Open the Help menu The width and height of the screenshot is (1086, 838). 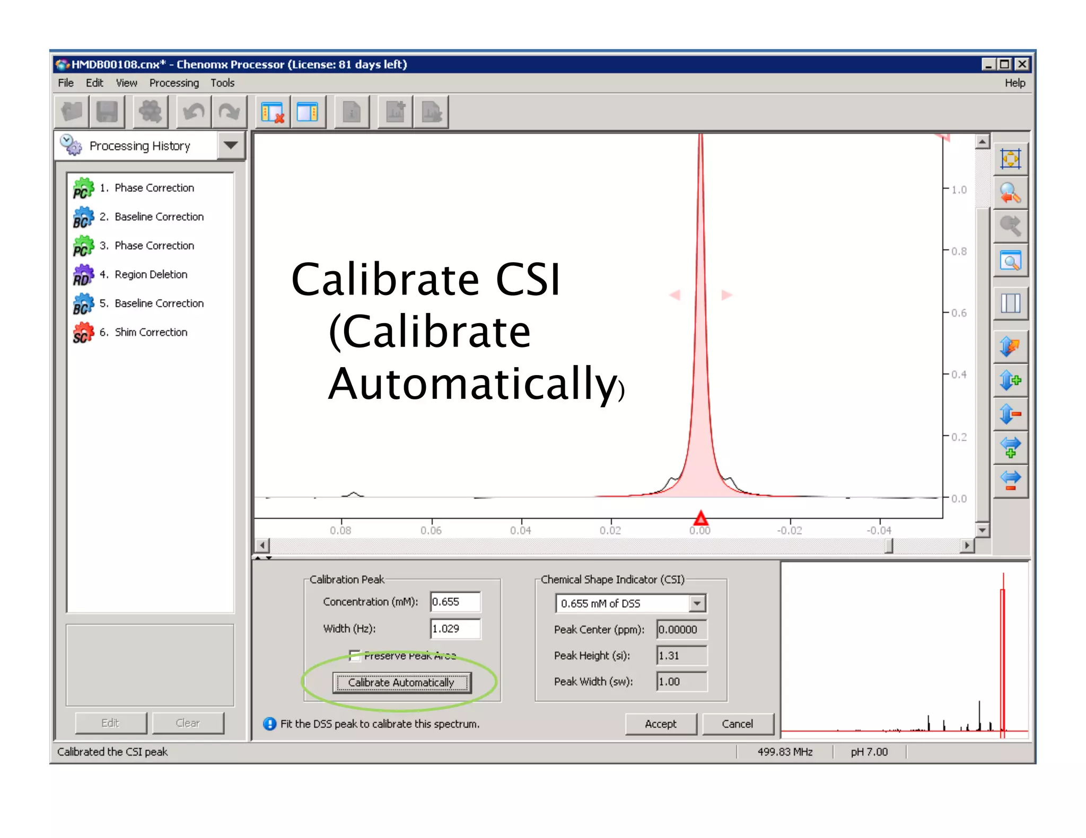click(x=1014, y=83)
